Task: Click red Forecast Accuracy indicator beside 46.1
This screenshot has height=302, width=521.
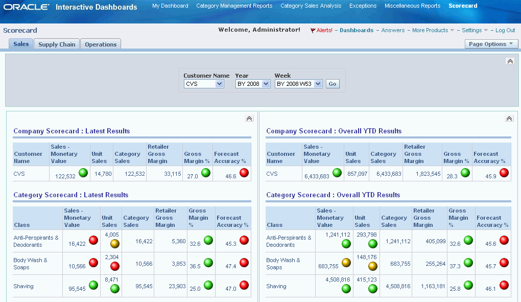Action: (x=504, y=285)
